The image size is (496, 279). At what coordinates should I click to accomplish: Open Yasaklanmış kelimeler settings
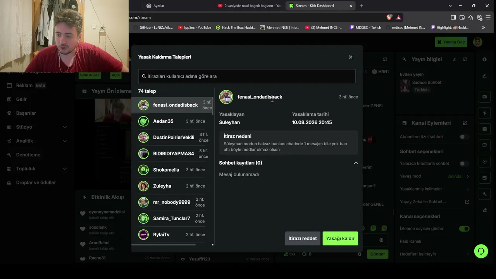pyautogui.click(x=434, y=189)
